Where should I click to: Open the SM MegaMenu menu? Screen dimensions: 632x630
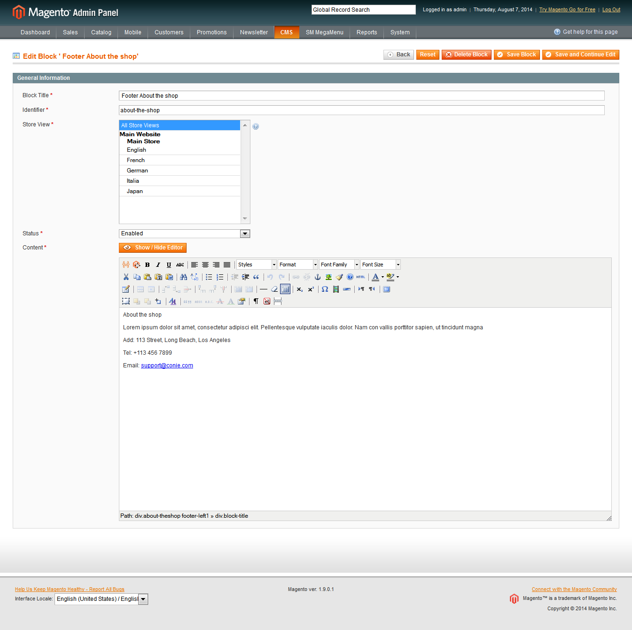325,32
